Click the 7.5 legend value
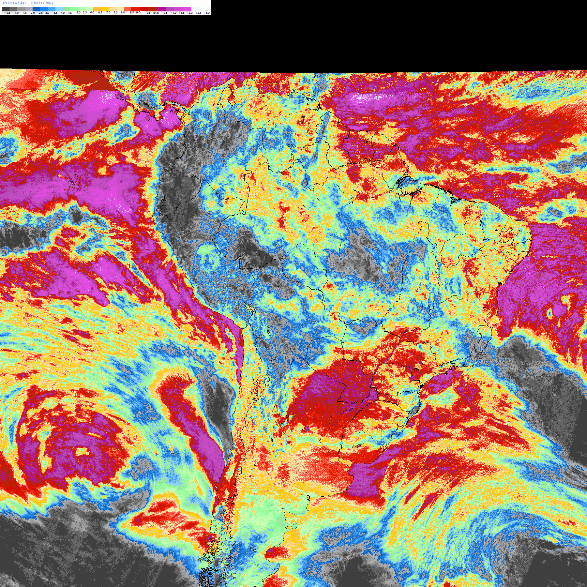The height and width of the screenshot is (587, 587). 115,12
